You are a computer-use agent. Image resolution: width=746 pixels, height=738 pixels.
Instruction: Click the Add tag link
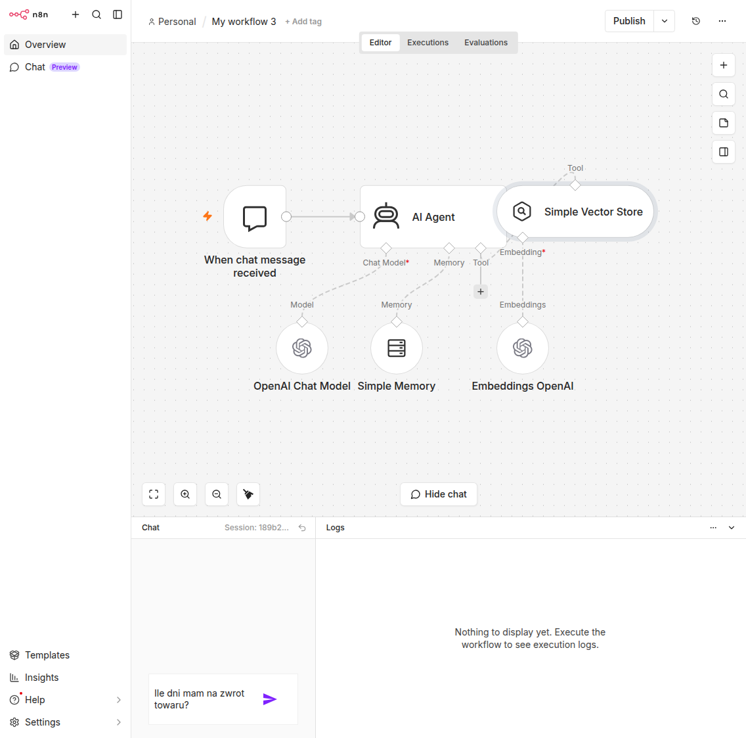pos(303,22)
